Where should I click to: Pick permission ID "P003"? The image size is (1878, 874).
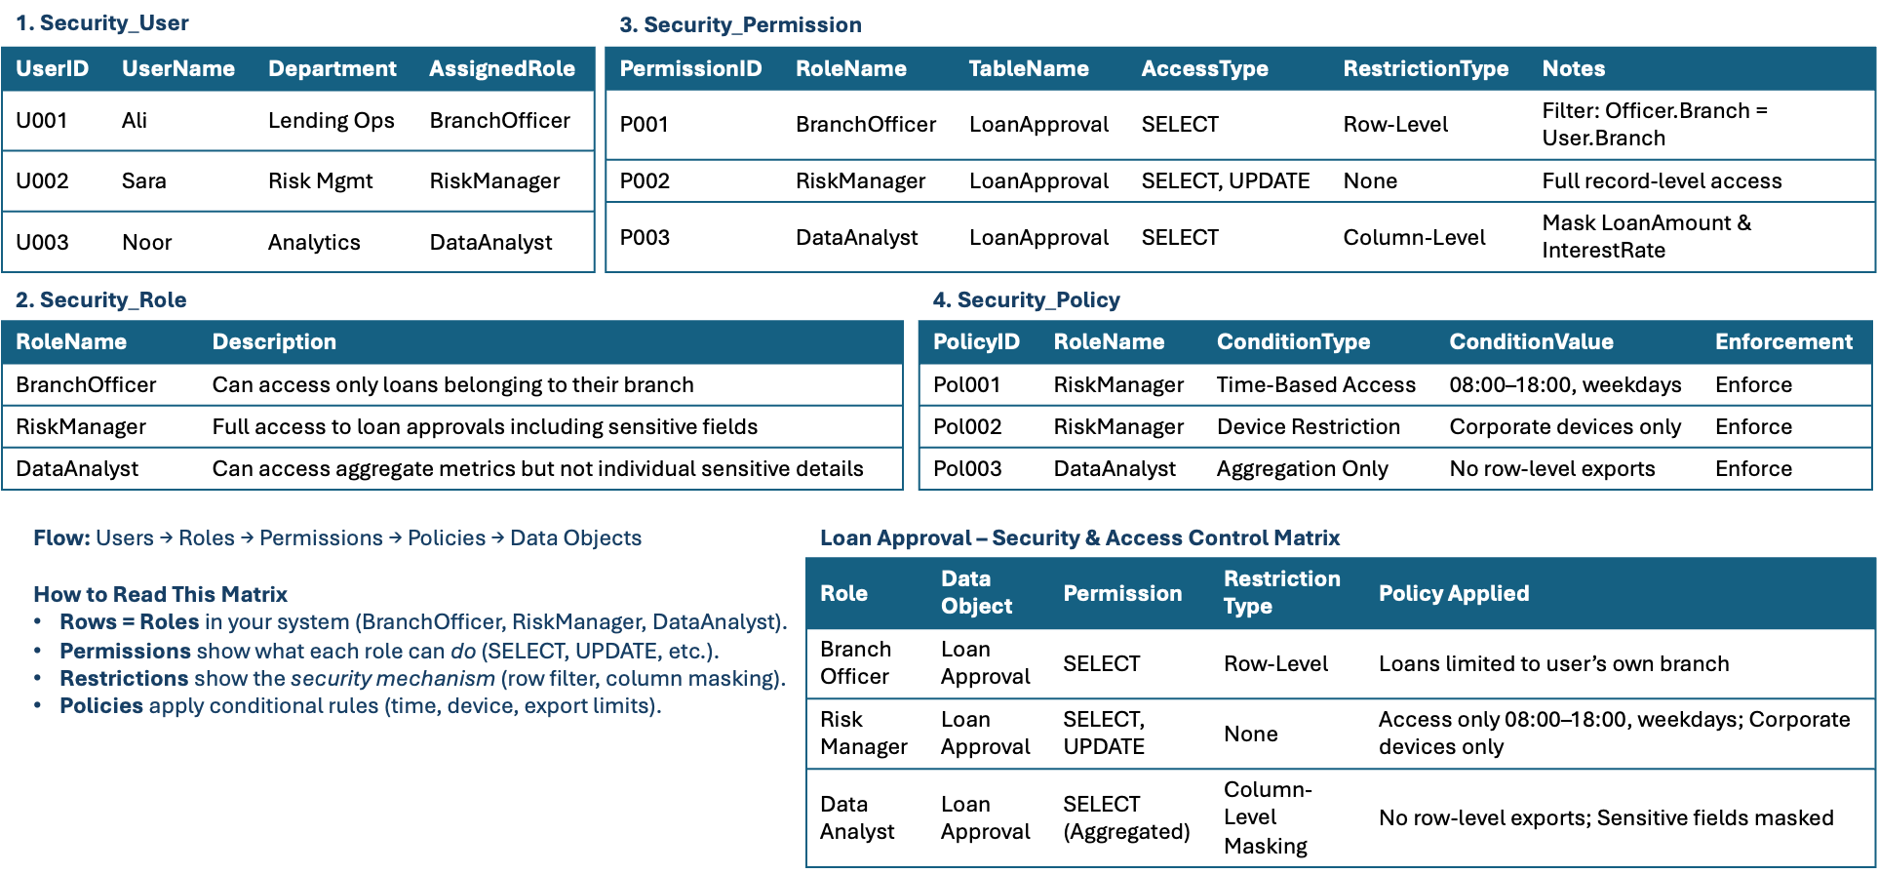point(646,237)
